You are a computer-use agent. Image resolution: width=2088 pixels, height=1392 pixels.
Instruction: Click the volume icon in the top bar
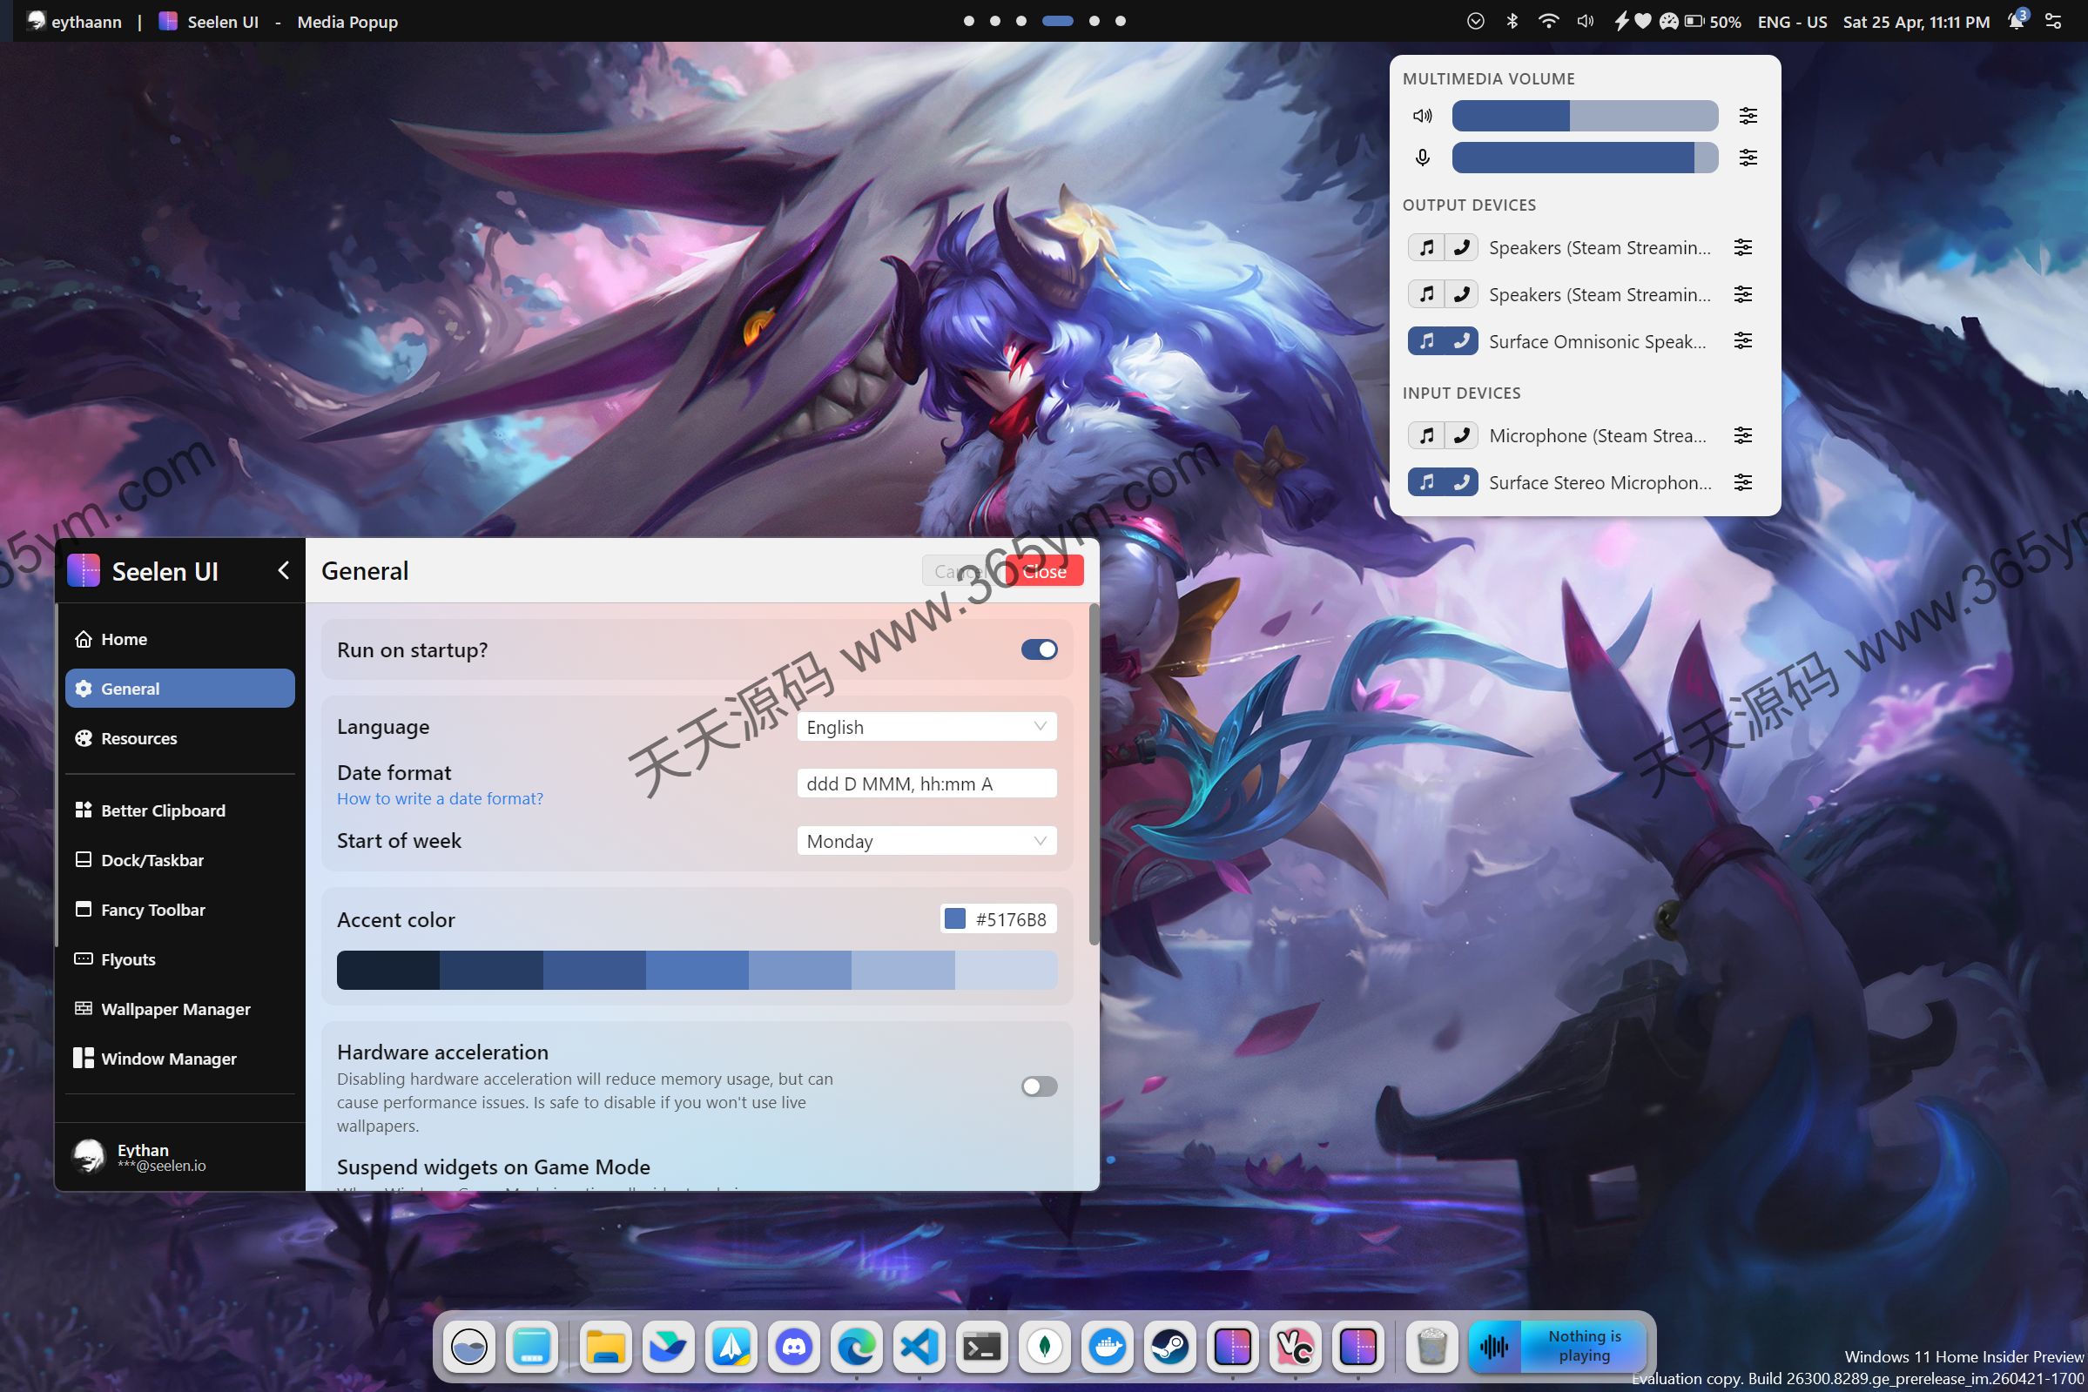coord(1585,21)
